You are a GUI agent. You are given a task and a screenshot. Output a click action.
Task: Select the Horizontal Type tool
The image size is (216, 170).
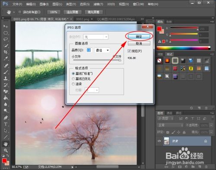click(x=6, y=124)
